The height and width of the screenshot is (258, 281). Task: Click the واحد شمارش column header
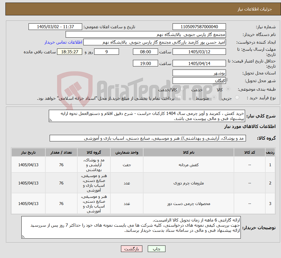[x=127, y=152]
